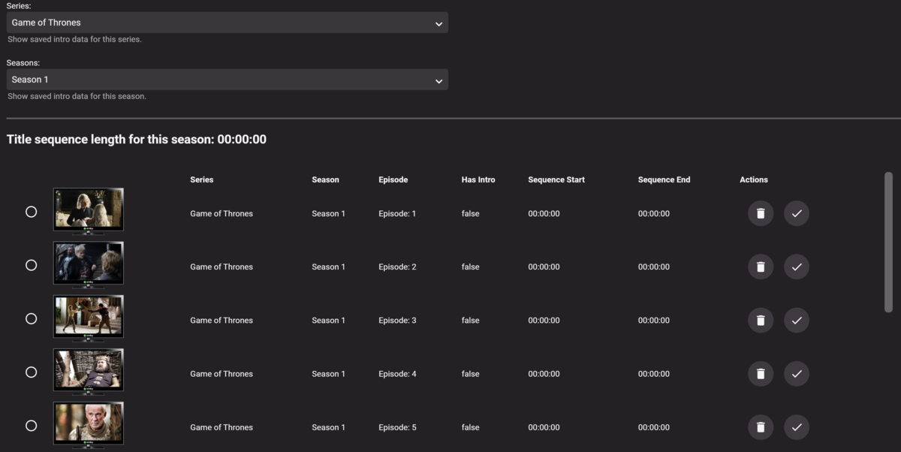The image size is (901, 452).
Task: Click trash icon in Episode 2 row
Action: pos(760,267)
